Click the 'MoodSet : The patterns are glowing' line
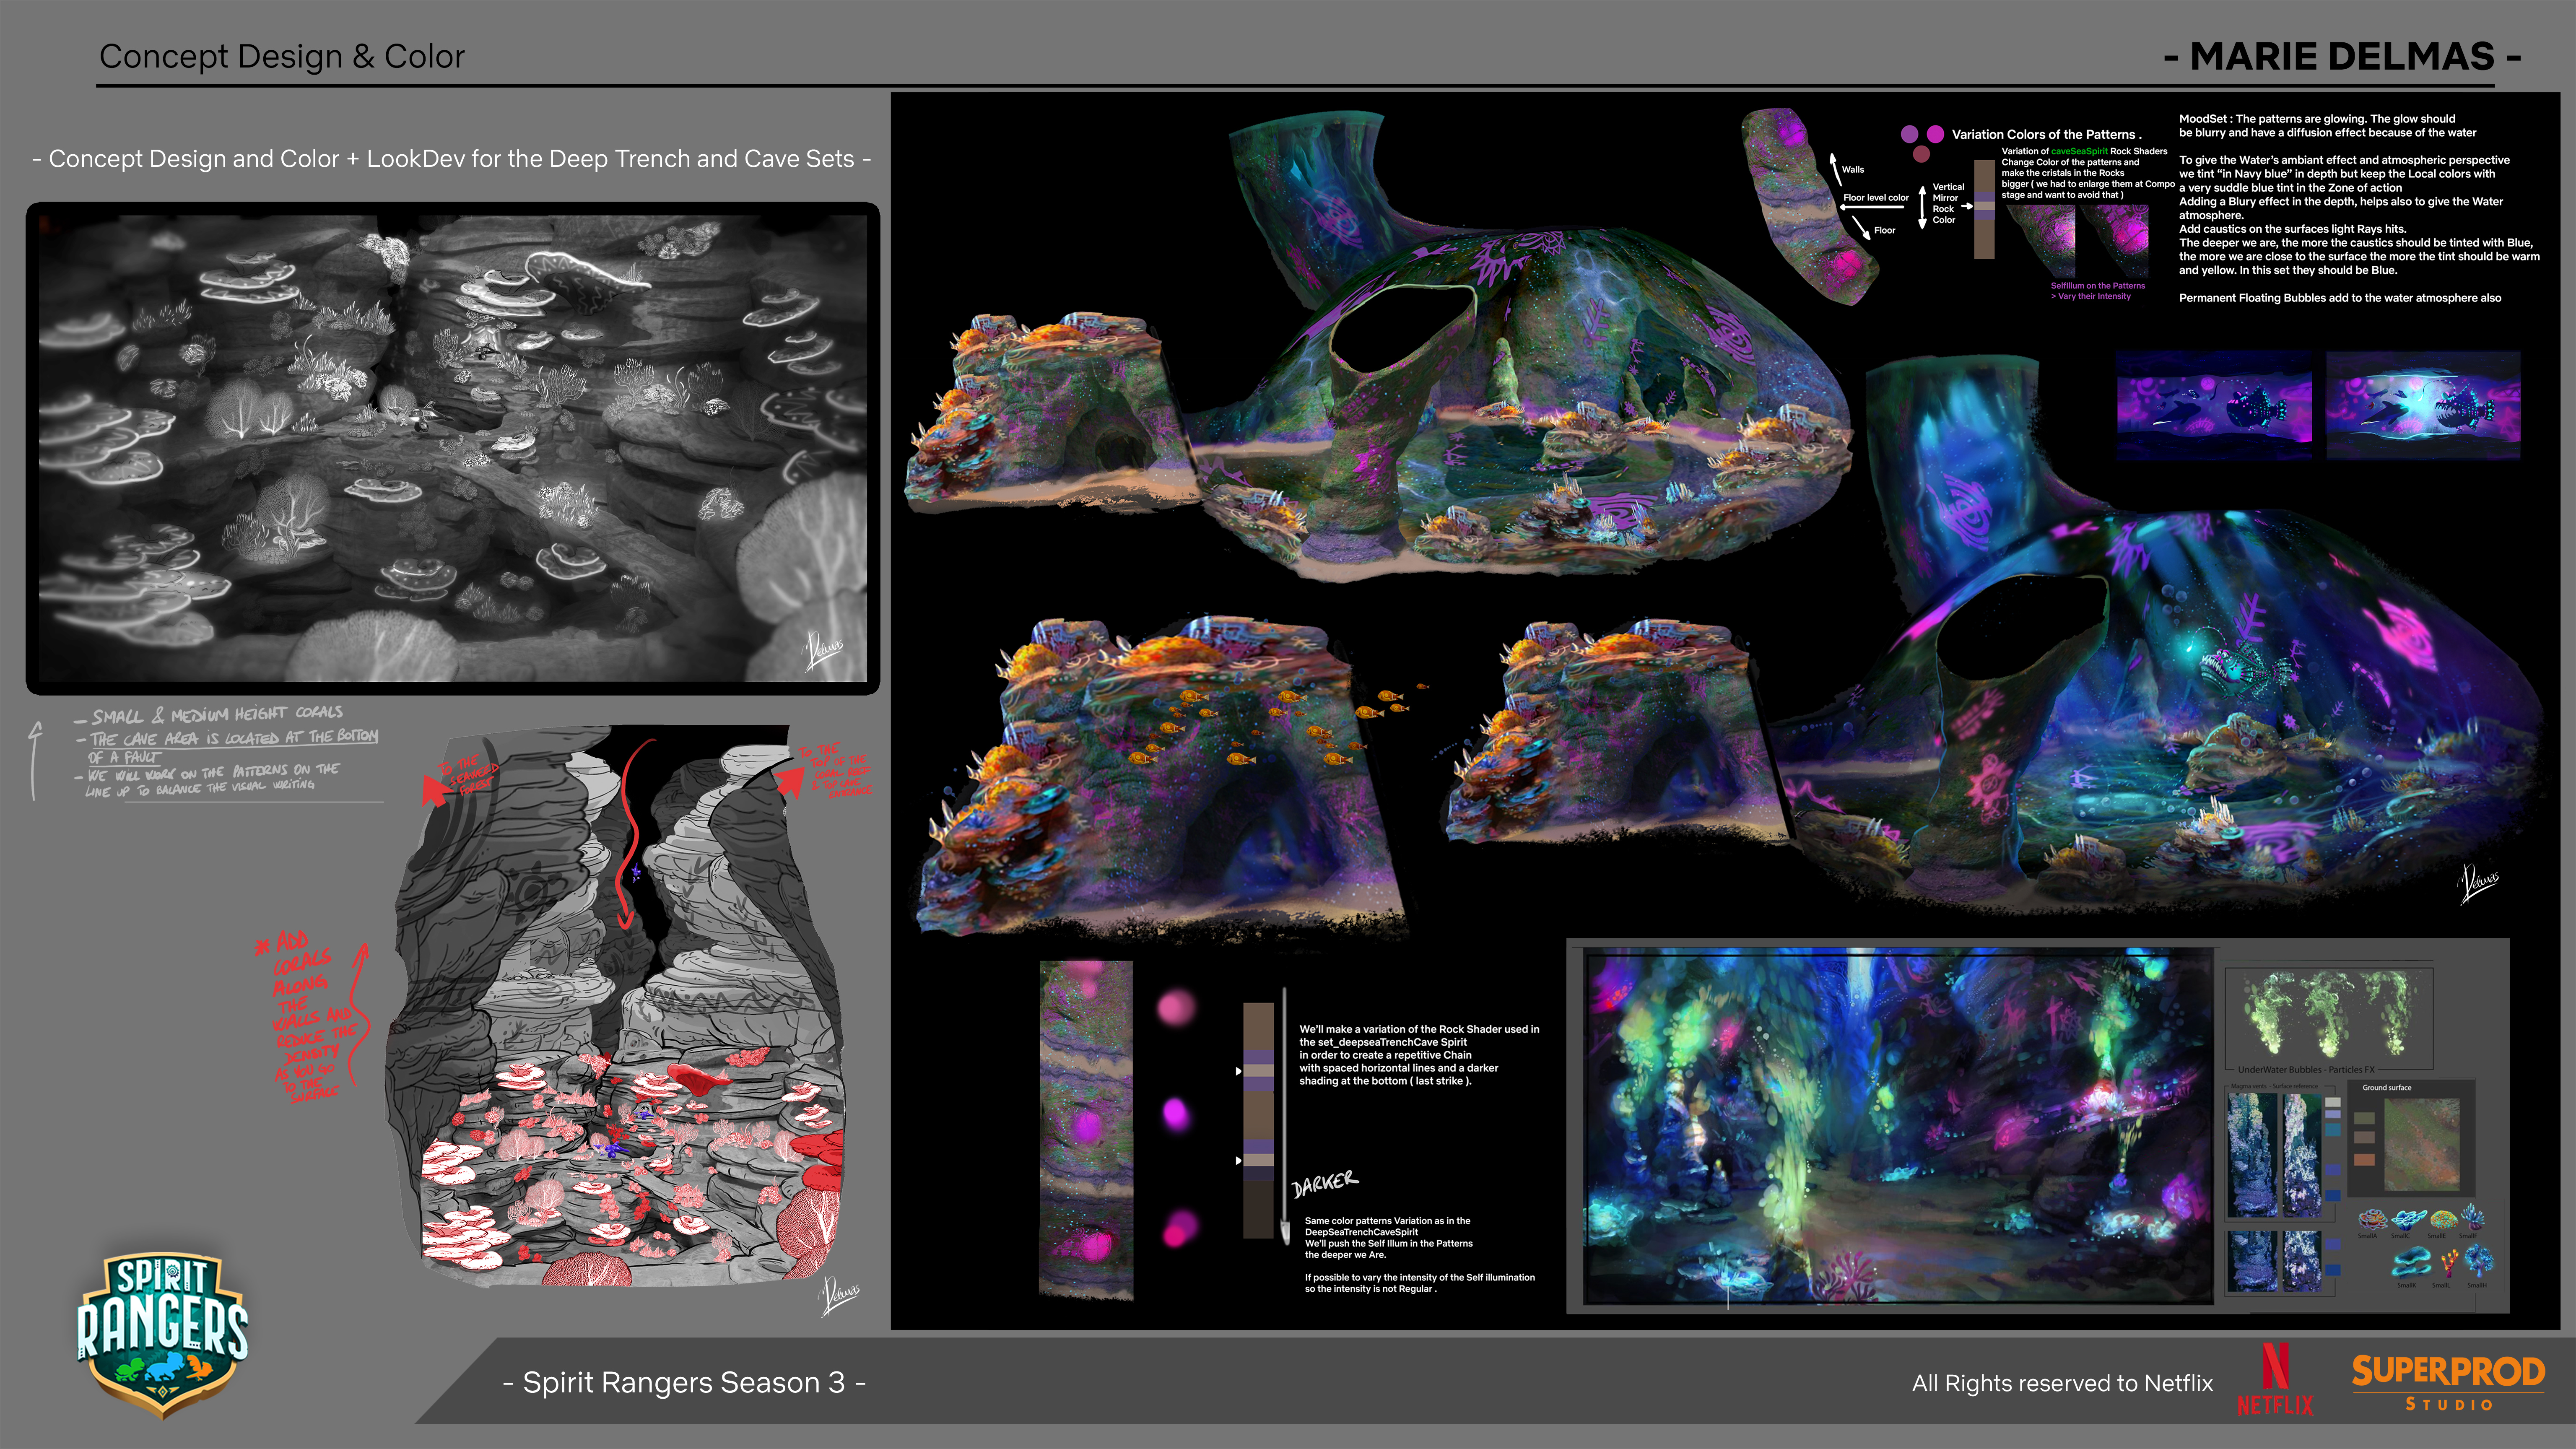 pyautogui.click(x=2317, y=119)
